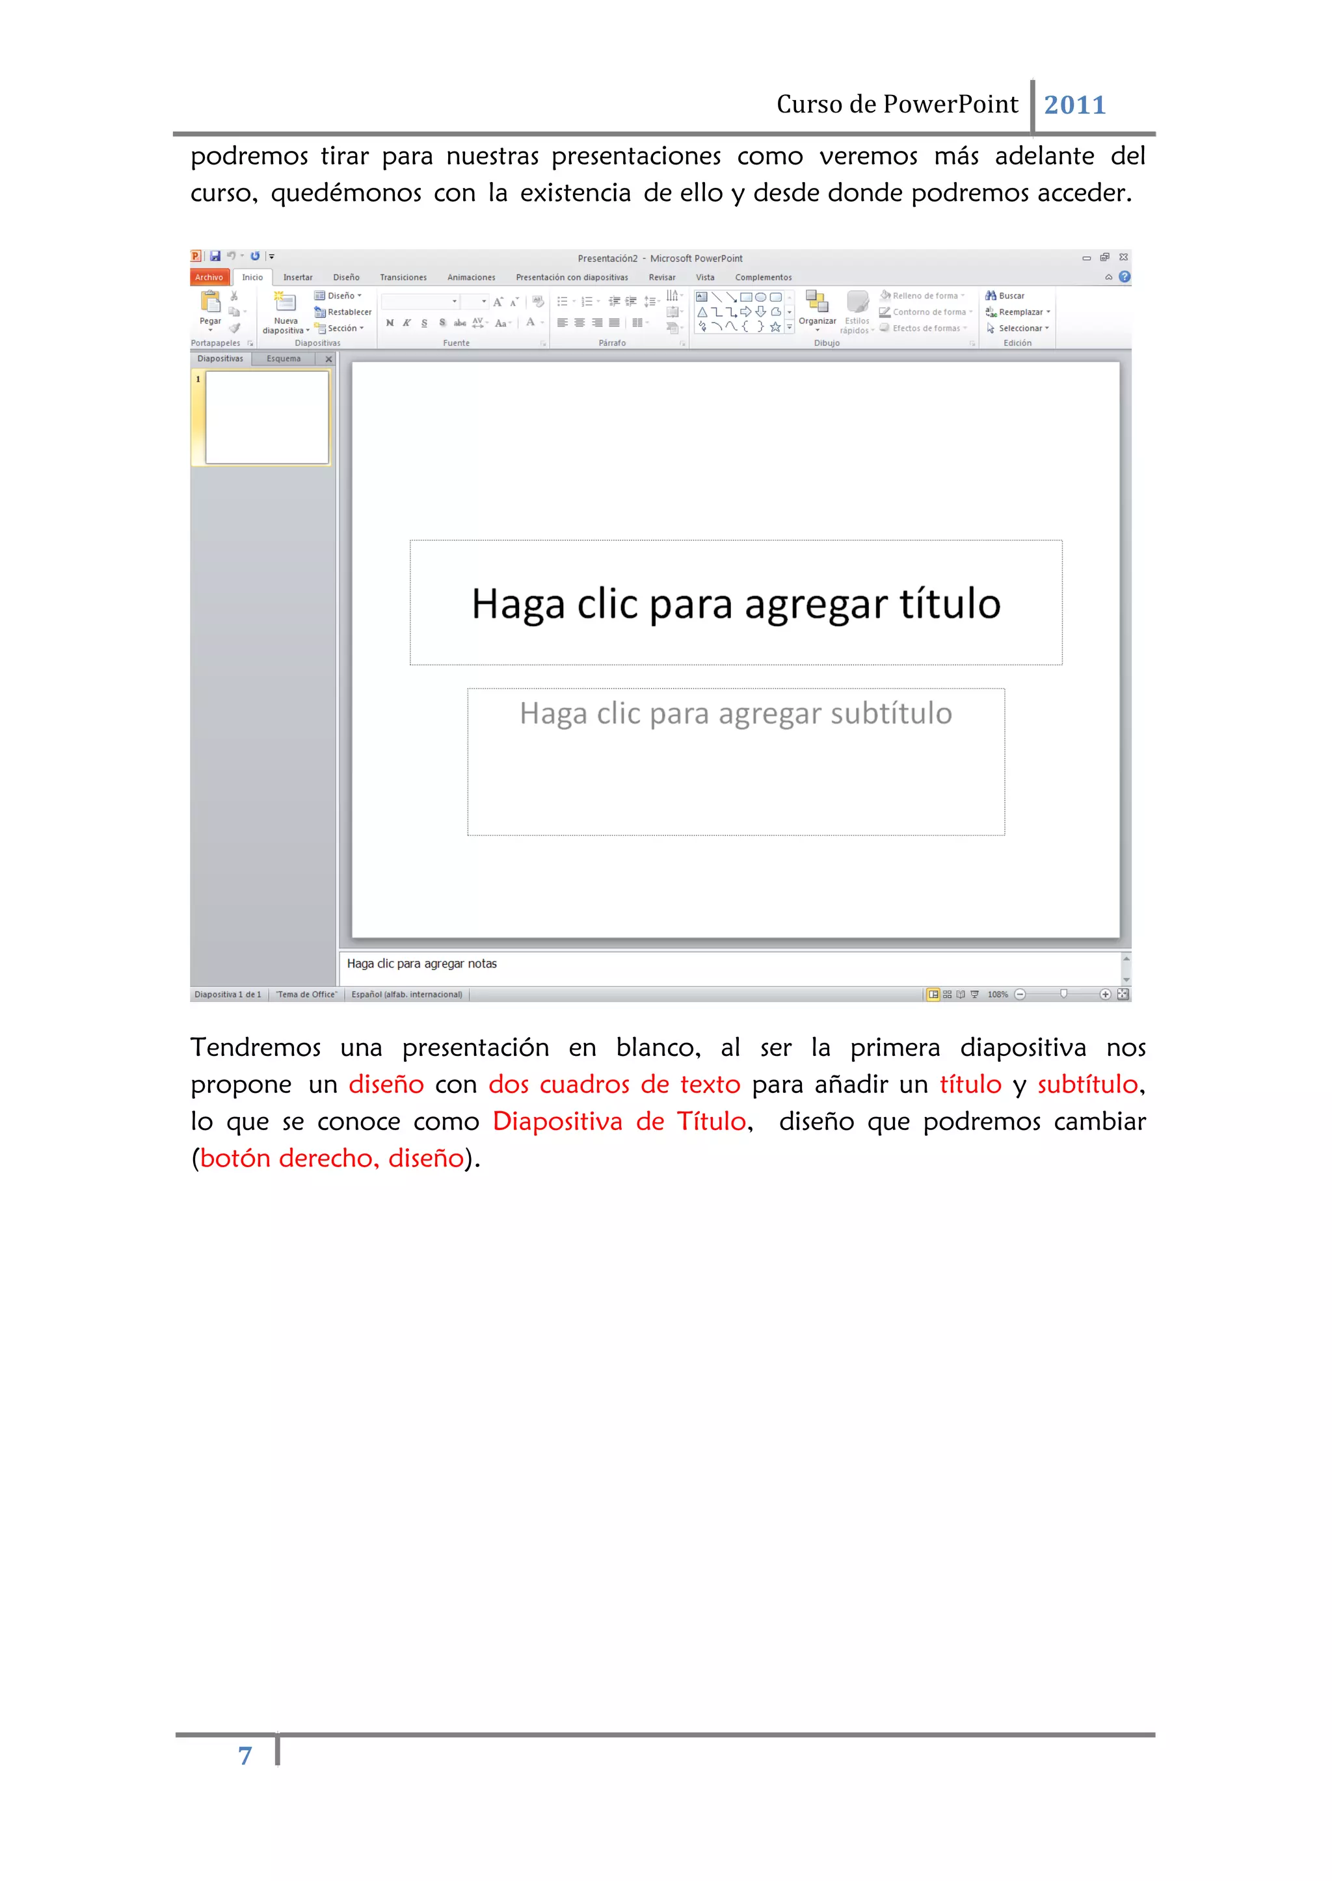Expand the shapes gallery More arrow

click(789, 326)
